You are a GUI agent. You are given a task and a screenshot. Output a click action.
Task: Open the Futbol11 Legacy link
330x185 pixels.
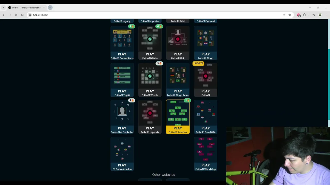coord(122,21)
